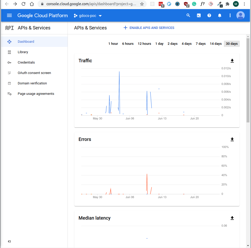Screen dimensions: 251x248
Task: Click the uBlock Origin extension icon
Action: click(x=186, y=4)
